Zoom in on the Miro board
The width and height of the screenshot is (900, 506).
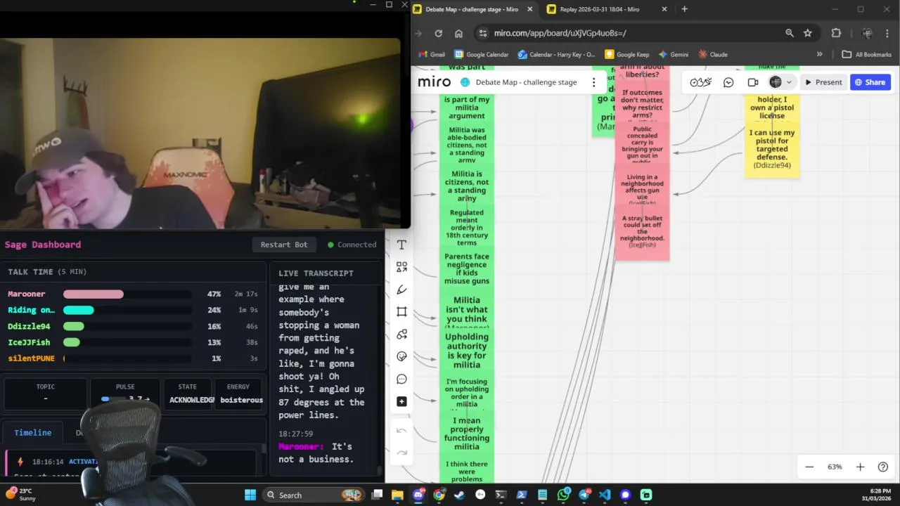860,467
